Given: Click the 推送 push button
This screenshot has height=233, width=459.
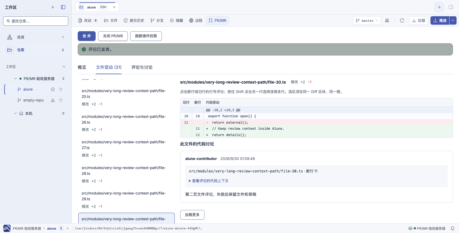Looking at the screenshot, I should point(440,21).
